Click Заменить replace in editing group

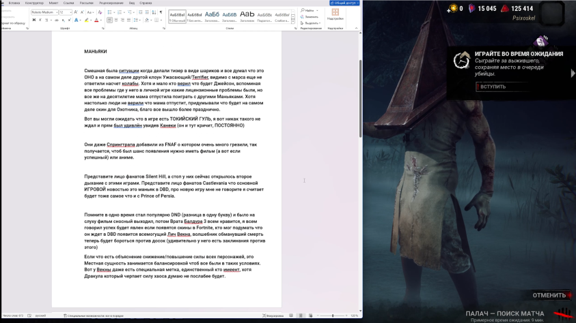(x=310, y=17)
